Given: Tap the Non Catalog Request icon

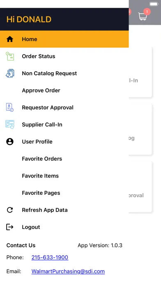Looking at the screenshot, I should tap(10, 73).
